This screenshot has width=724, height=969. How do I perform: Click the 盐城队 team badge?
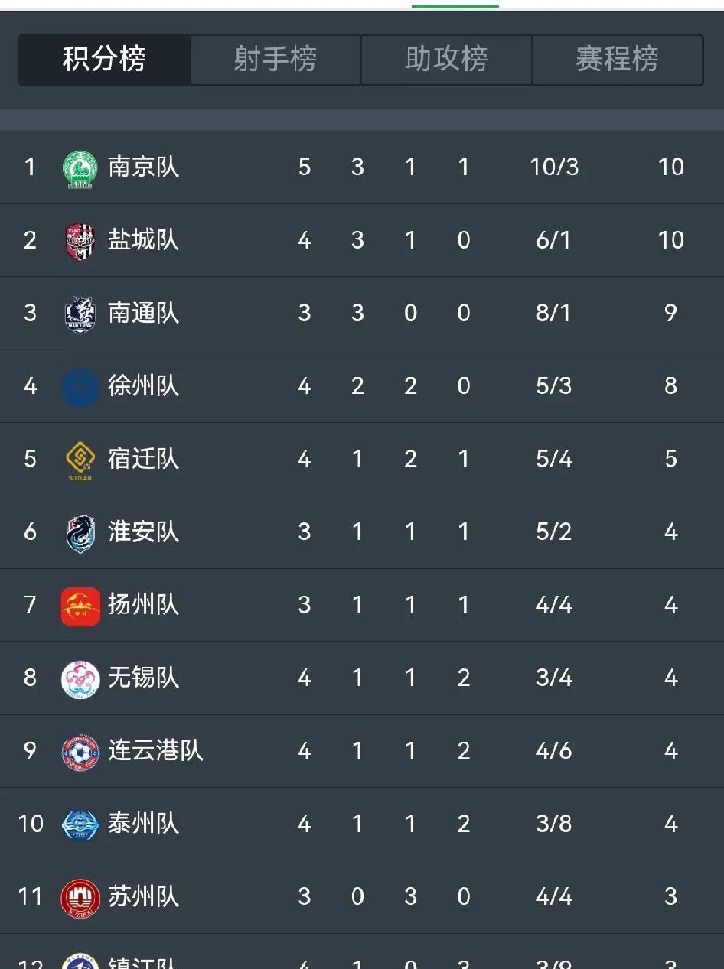tap(80, 242)
